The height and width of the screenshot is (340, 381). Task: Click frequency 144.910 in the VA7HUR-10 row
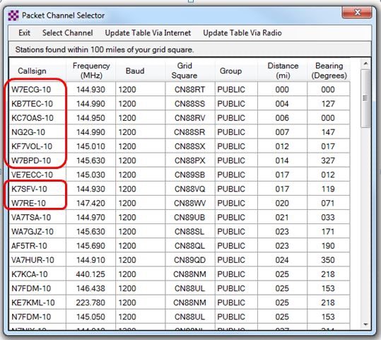click(x=90, y=260)
